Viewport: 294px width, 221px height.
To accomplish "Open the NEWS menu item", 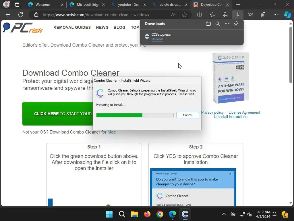I will click(102, 27).
